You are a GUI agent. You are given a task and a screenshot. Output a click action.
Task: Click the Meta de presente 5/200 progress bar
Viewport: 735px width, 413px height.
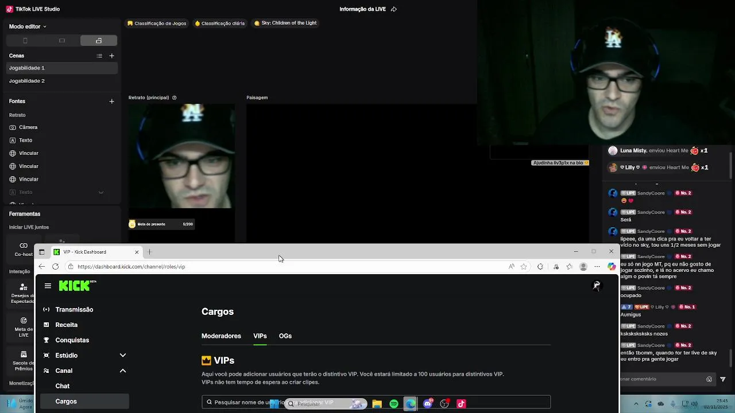click(x=161, y=224)
